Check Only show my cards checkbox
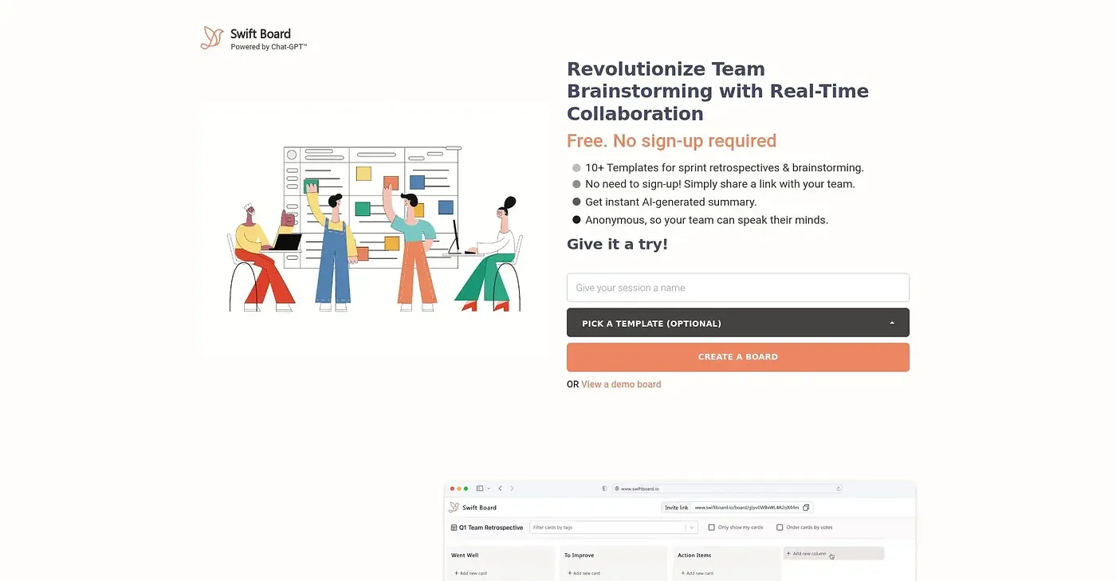 tap(712, 528)
